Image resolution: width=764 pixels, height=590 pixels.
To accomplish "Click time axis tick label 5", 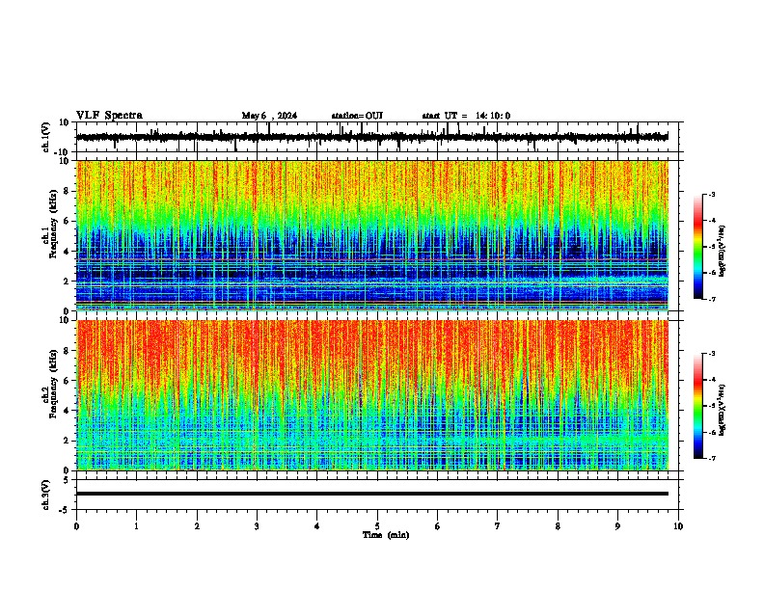I will (x=377, y=526).
